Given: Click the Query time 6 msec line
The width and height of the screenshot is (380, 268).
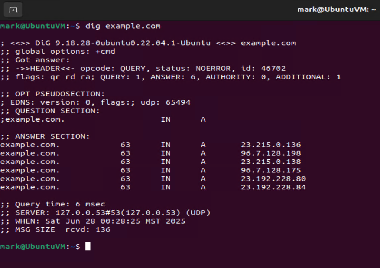Looking at the screenshot, I should (x=53, y=204).
